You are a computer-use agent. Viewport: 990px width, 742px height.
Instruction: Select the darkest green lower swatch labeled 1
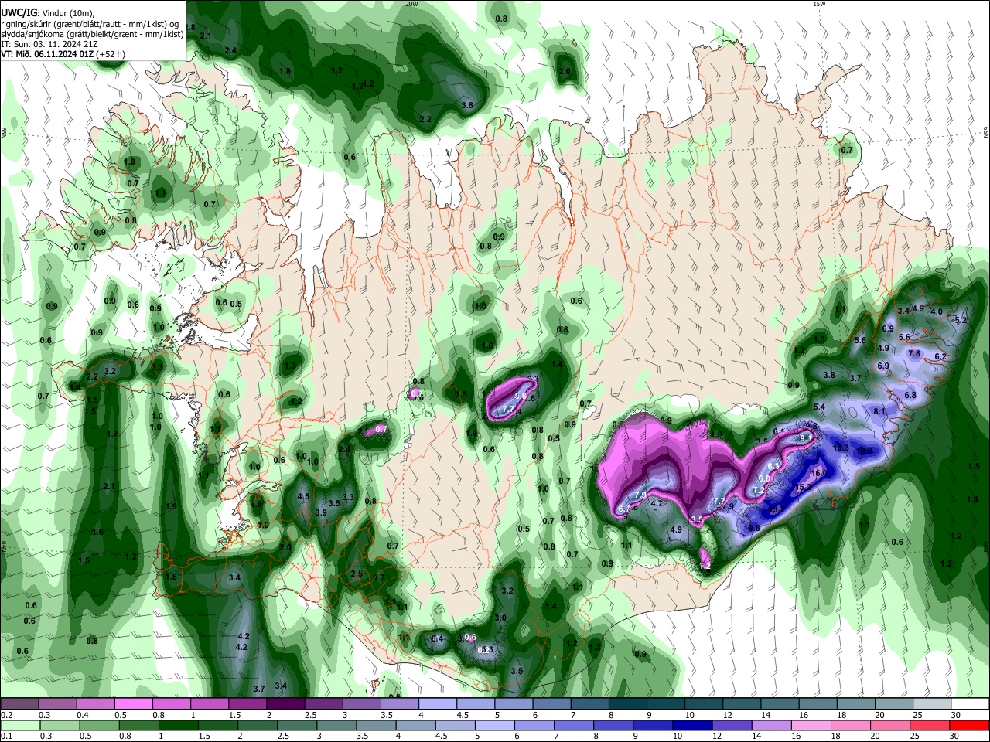[x=178, y=725]
